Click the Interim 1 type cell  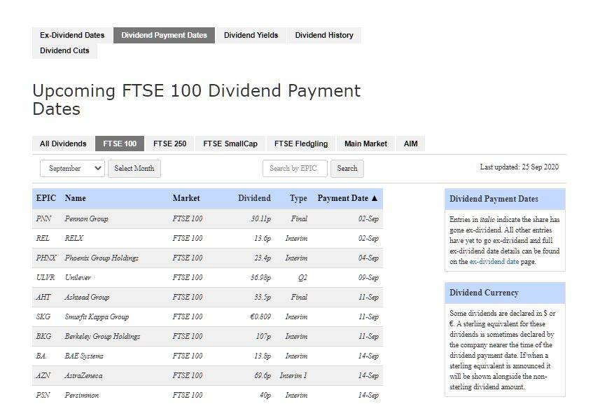pos(293,375)
